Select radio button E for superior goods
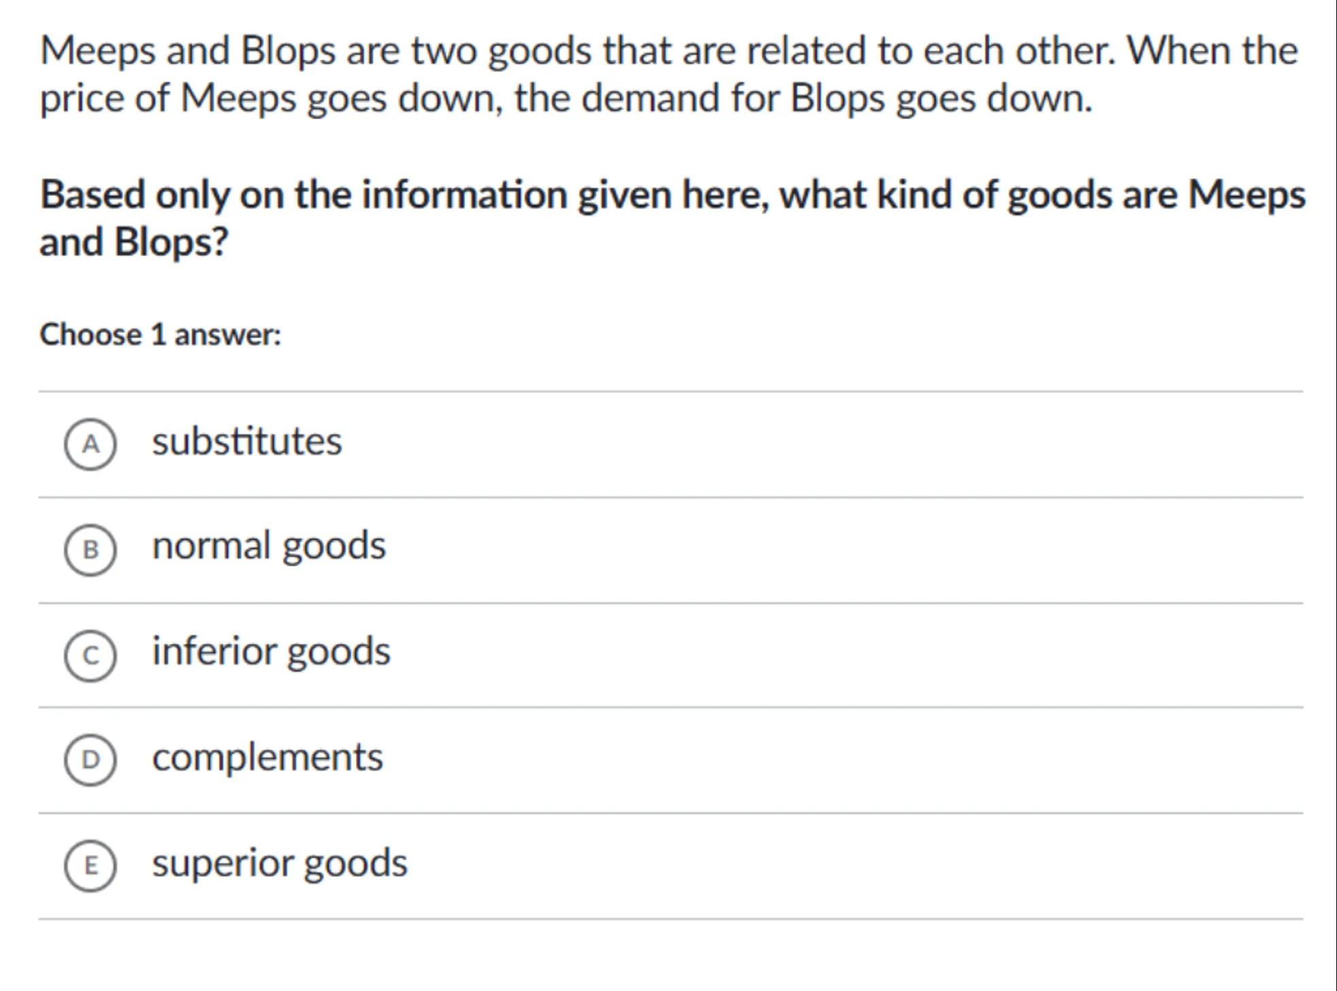 pos(90,865)
